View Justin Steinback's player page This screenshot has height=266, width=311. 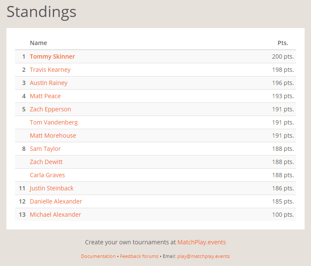point(52,188)
